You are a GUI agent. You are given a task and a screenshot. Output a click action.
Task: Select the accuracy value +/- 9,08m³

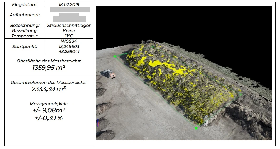pyautogui.click(x=49, y=110)
